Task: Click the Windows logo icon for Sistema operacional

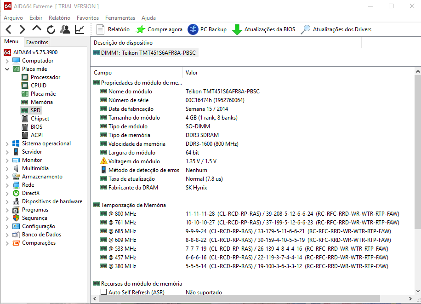Action: (x=16, y=143)
